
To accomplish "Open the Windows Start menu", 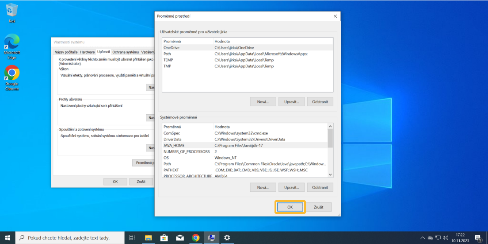I will point(8,238).
